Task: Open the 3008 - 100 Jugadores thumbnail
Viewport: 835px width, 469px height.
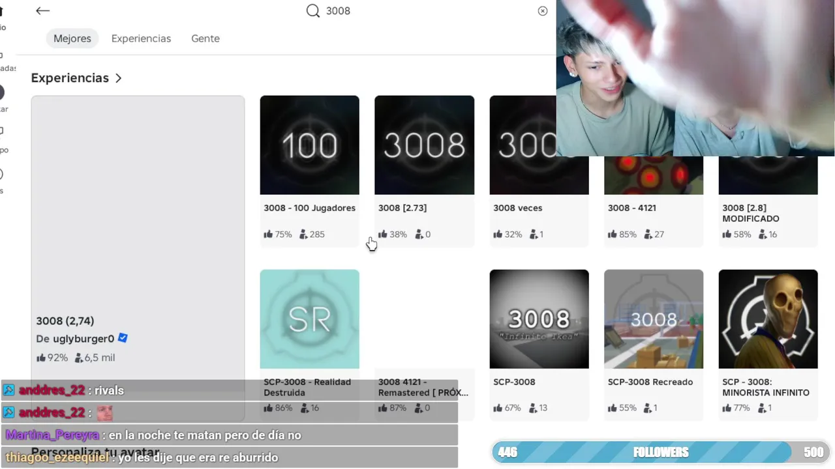Action: [x=309, y=145]
